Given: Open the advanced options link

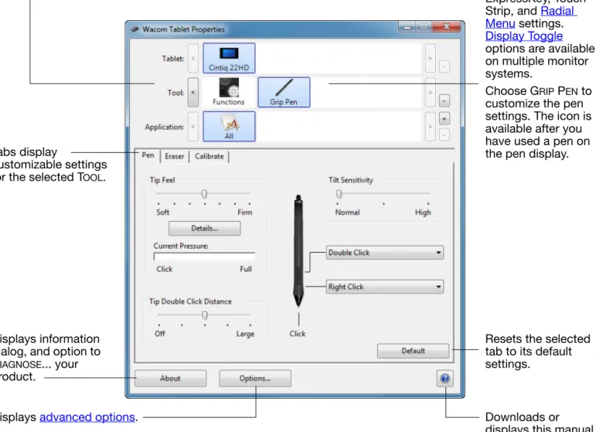Looking at the screenshot, I should coord(87,417).
